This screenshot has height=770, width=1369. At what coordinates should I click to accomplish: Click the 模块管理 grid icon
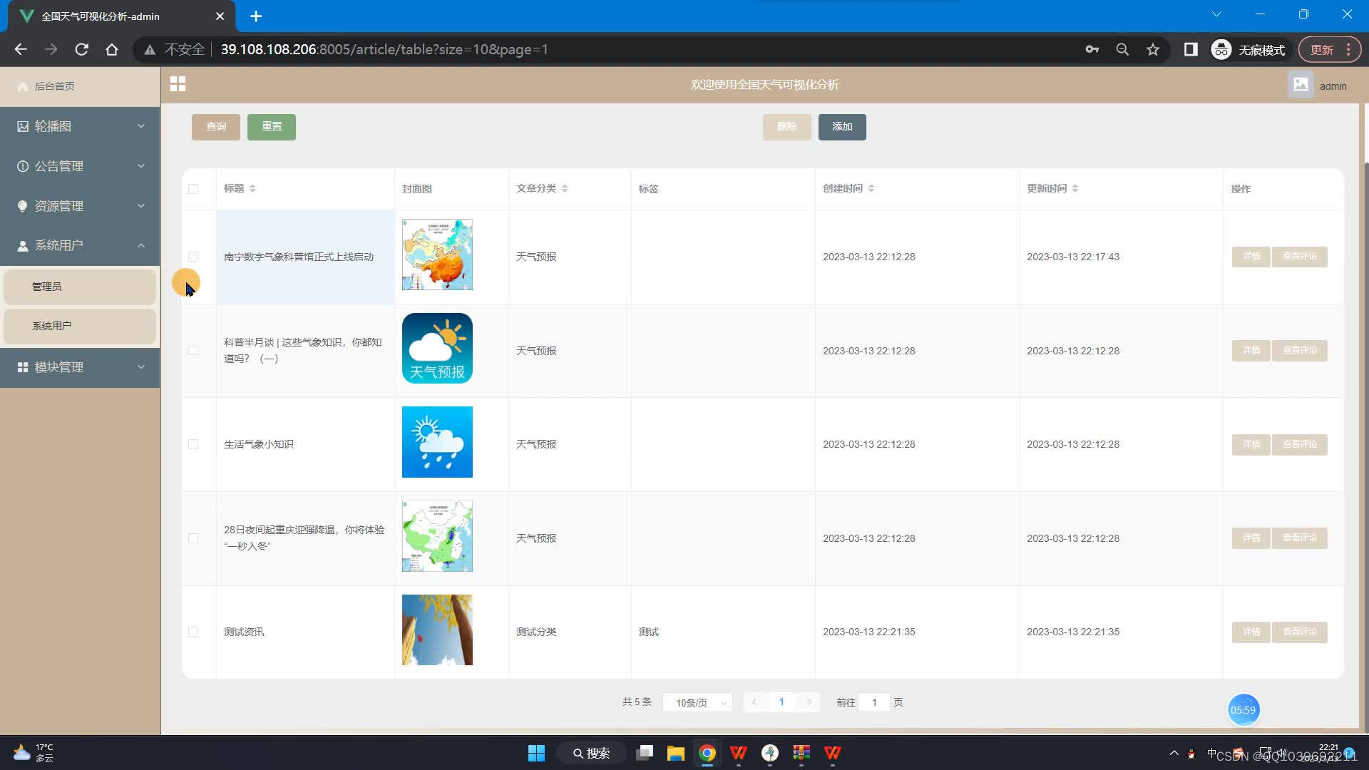tap(23, 367)
